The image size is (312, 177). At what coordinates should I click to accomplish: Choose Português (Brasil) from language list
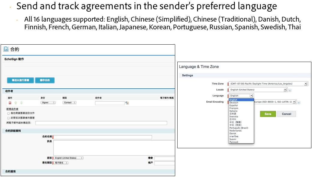[239, 128]
